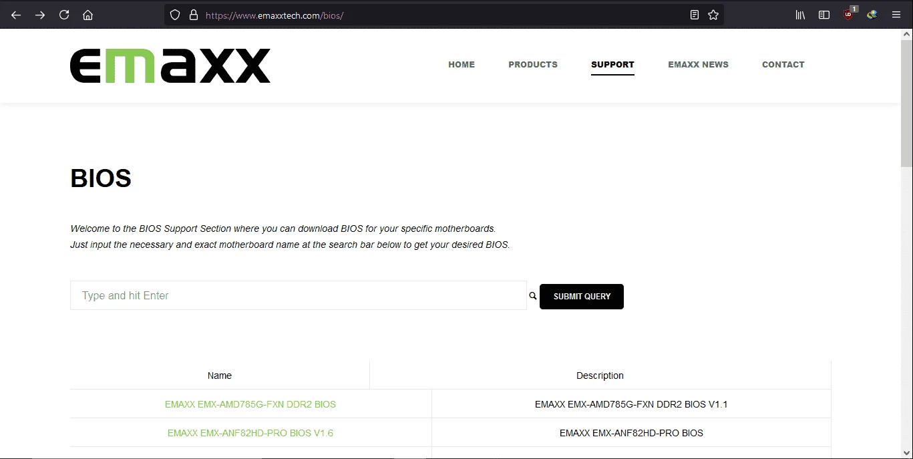Click the 'Type and hit Enter' search field
The width and height of the screenshot is (913, 459).
[299, 295]
